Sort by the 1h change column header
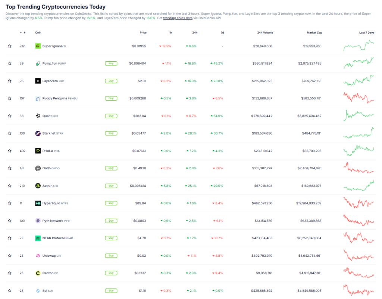 coord(170,33)
